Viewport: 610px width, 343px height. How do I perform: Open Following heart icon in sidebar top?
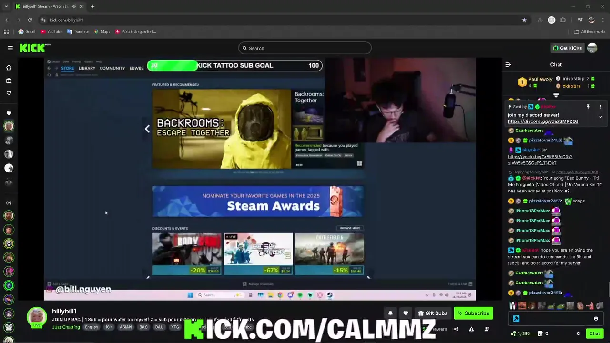tap(9, 93)
